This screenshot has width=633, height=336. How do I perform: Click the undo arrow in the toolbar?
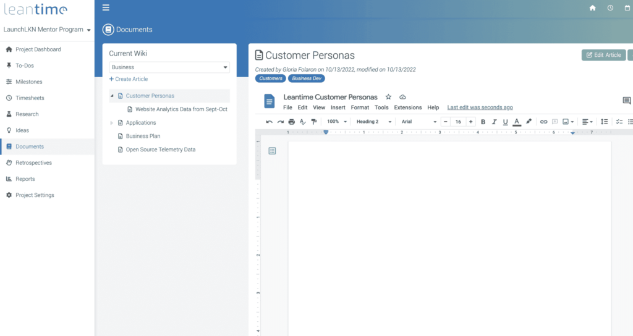pyautogui.click(x=269, y=122)
